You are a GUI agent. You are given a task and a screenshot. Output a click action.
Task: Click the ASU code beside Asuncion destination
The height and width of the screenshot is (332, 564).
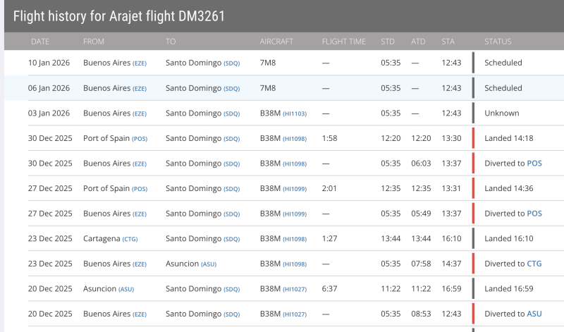[x=209, y=264]
